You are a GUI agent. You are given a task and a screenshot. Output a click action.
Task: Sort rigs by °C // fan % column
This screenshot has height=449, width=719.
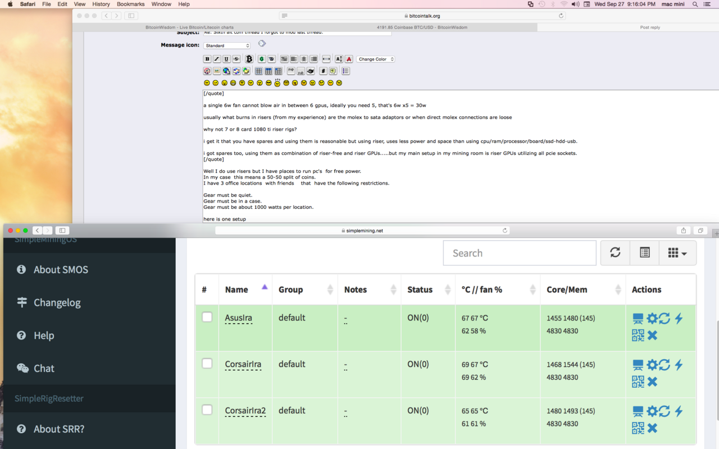498,290
